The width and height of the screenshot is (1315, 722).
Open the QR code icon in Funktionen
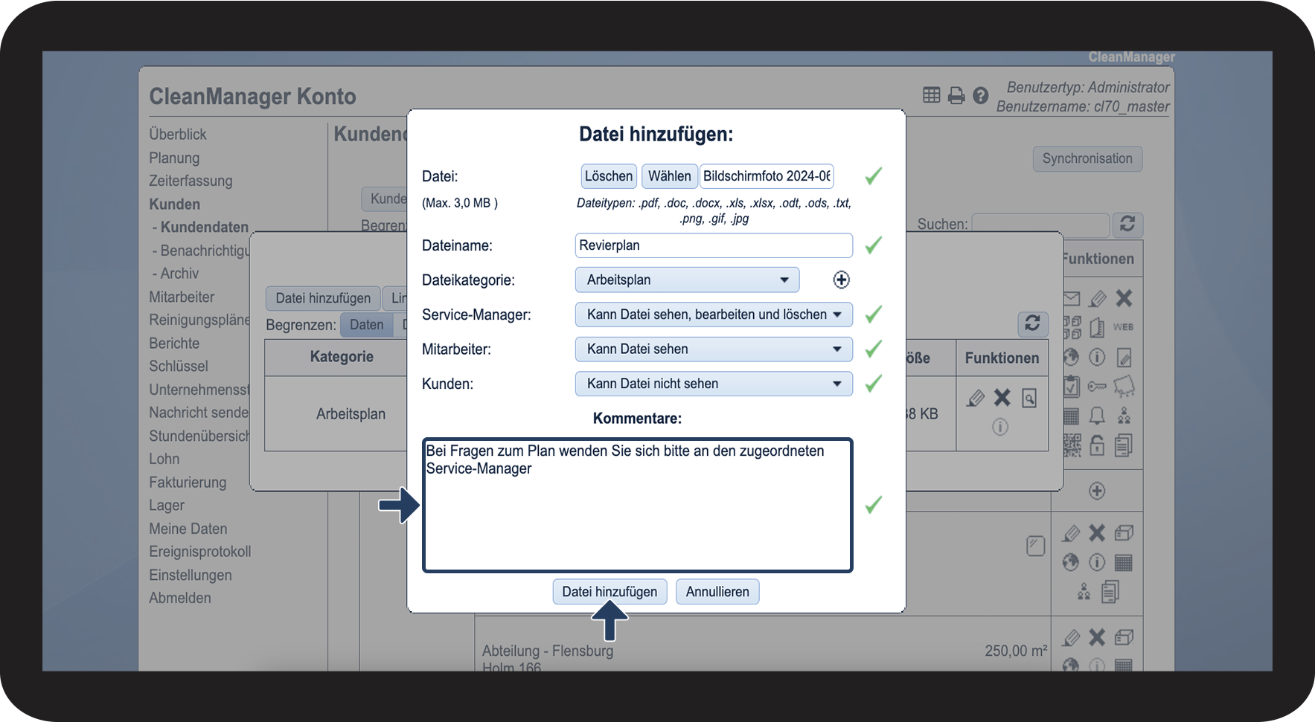tap(1072, 445)
